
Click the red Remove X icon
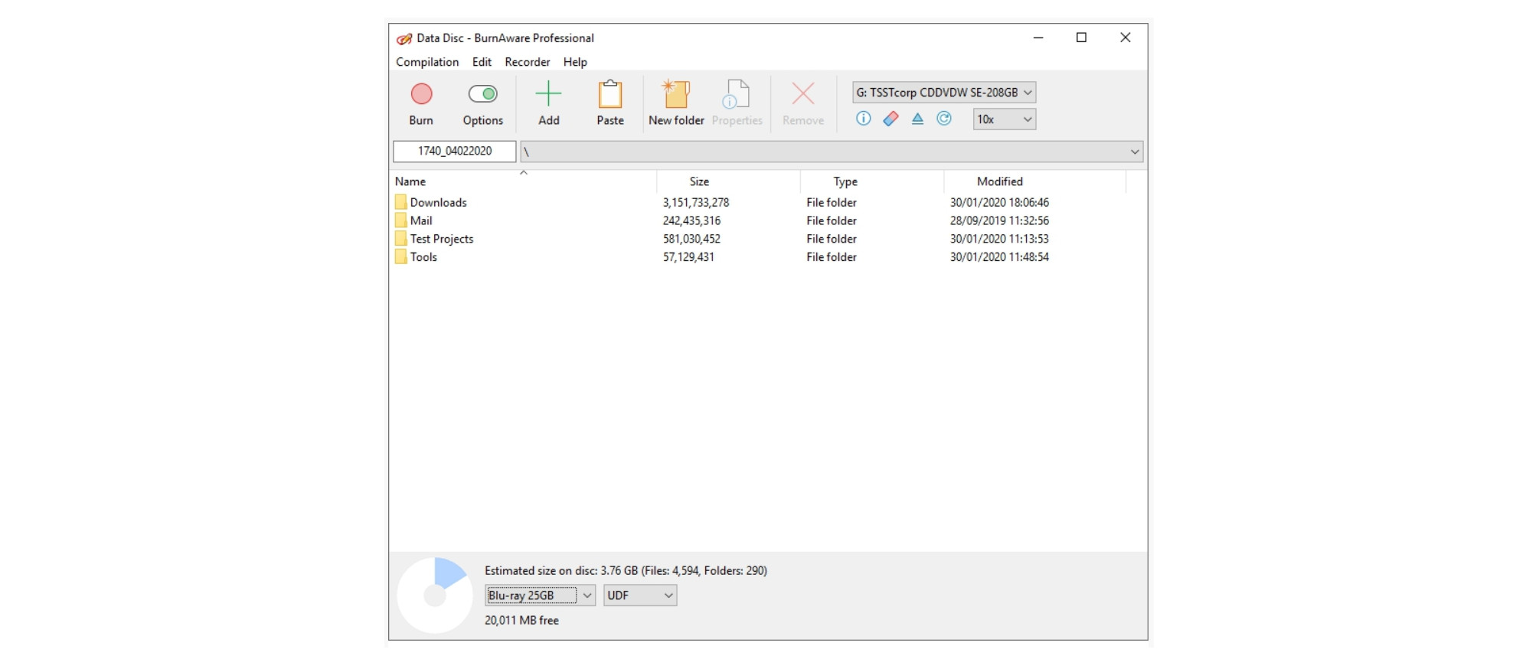(803, 94)
